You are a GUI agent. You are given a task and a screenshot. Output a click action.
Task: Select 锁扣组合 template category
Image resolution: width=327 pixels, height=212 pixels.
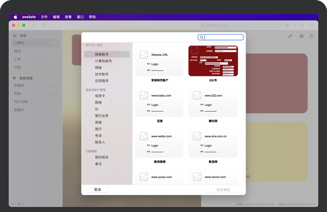(102, 157)
